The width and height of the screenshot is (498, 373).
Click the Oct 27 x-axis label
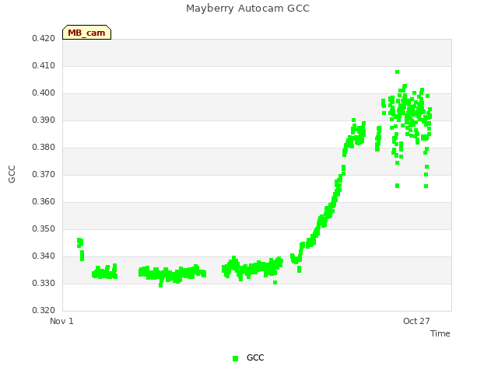[416, 321]
